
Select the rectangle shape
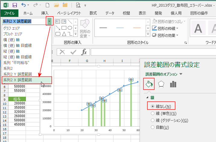64,28
